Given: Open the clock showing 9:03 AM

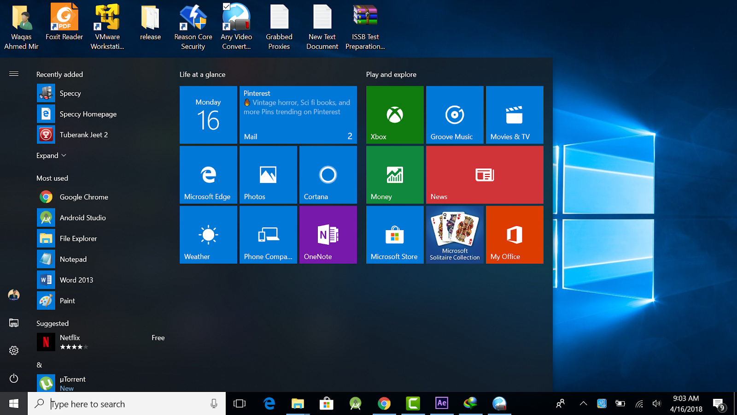Looking at the screenshot, I should click(686, 403).
